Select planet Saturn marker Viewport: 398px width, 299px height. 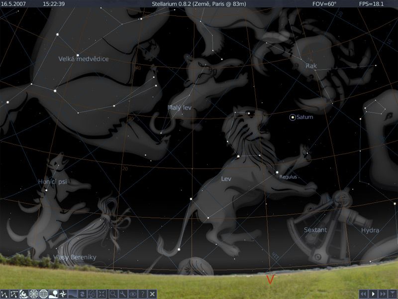point(293,117)
